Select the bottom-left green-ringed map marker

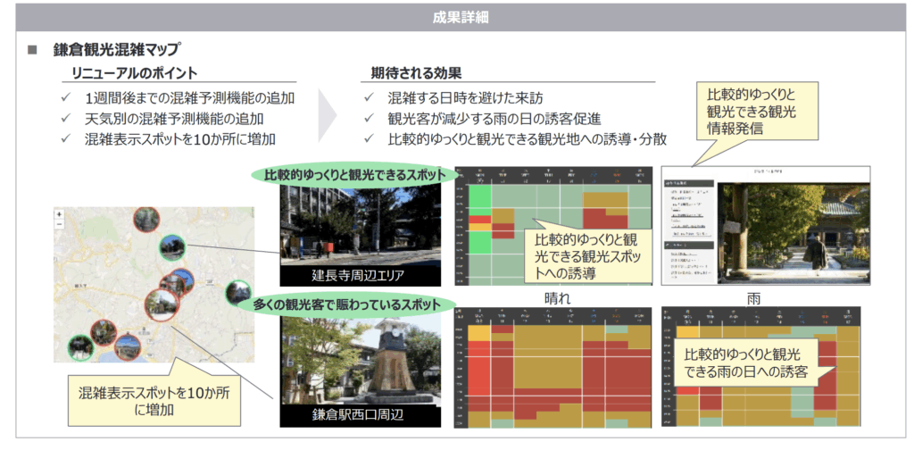[80, 346]
